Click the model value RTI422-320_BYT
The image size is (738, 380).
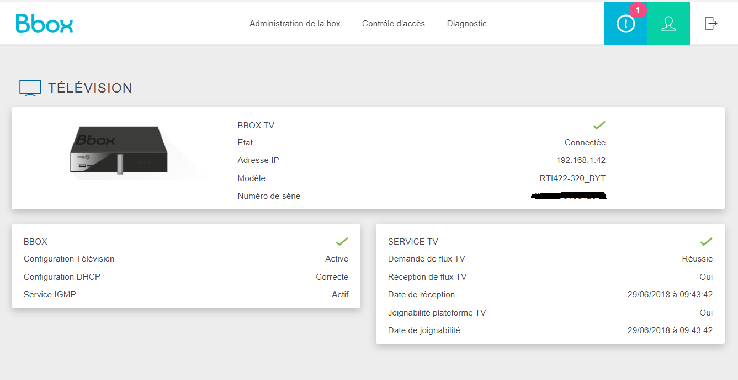[573, 178]
